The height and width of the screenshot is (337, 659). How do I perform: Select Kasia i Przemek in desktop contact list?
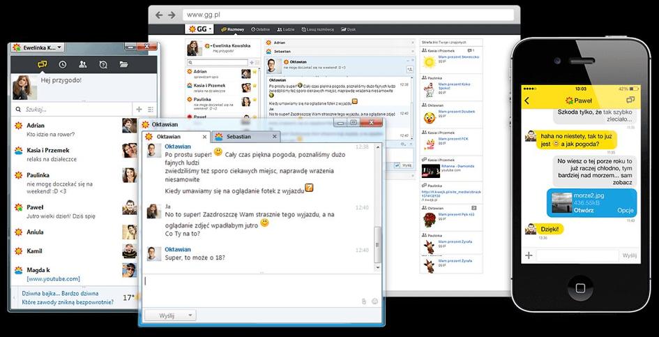click(75, 154)
